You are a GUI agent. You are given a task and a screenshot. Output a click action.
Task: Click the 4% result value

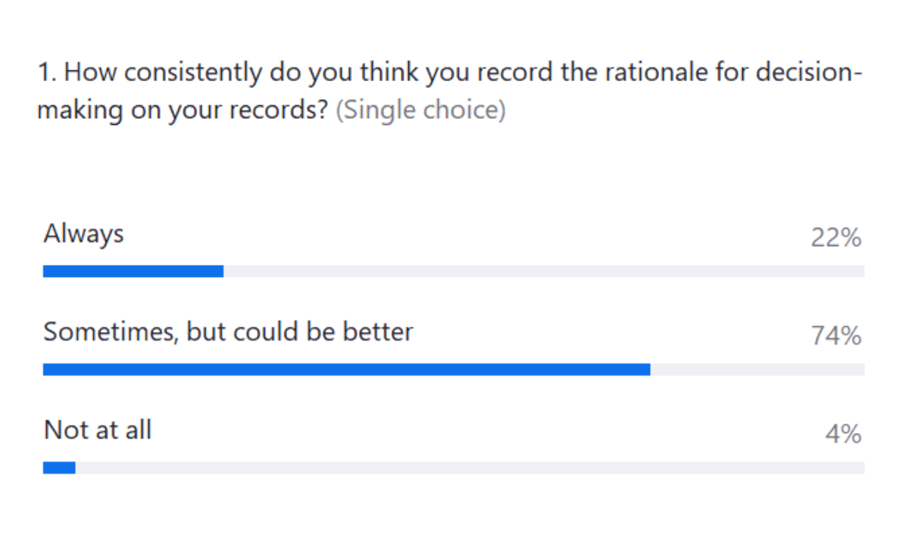coord(844,435)
